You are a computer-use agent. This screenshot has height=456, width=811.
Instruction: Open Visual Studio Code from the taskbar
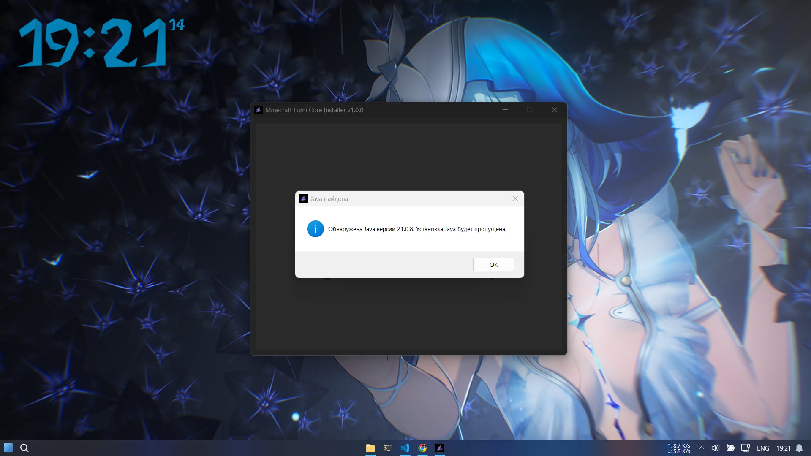pos(405,448)
